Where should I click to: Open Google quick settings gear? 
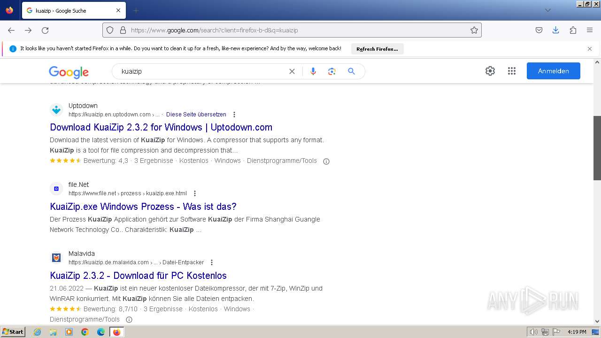(x=490, y=71)
